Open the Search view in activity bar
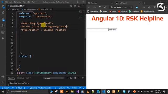This screenshot has height=94, width=168. (x=3, y=13)
